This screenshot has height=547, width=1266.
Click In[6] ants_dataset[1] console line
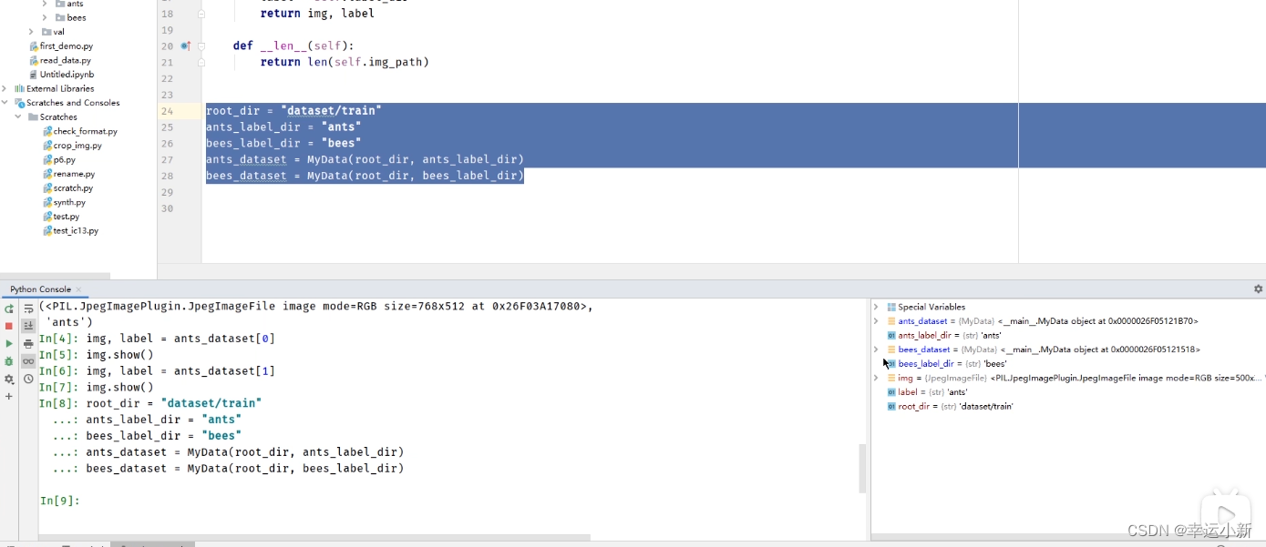[157, 371]
